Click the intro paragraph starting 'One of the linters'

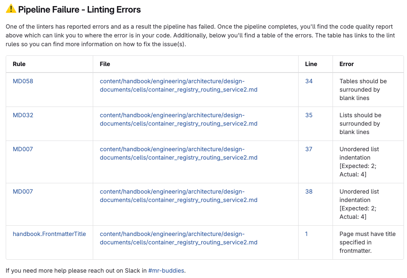200,35
